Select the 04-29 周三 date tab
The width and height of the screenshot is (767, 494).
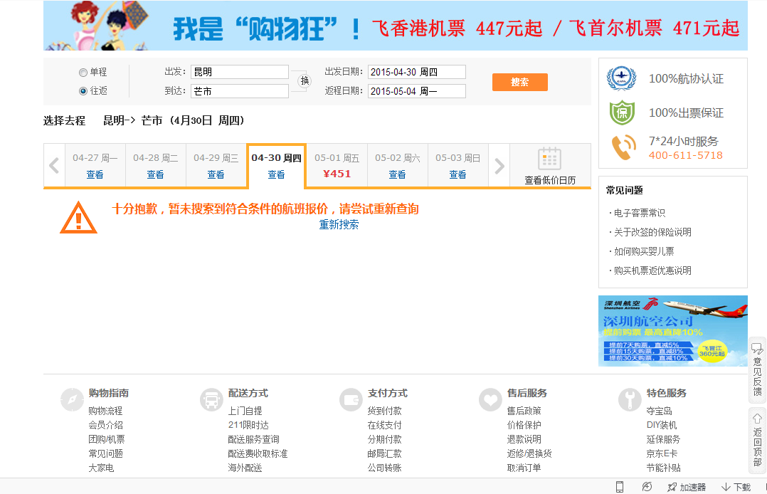coord(216,166)
